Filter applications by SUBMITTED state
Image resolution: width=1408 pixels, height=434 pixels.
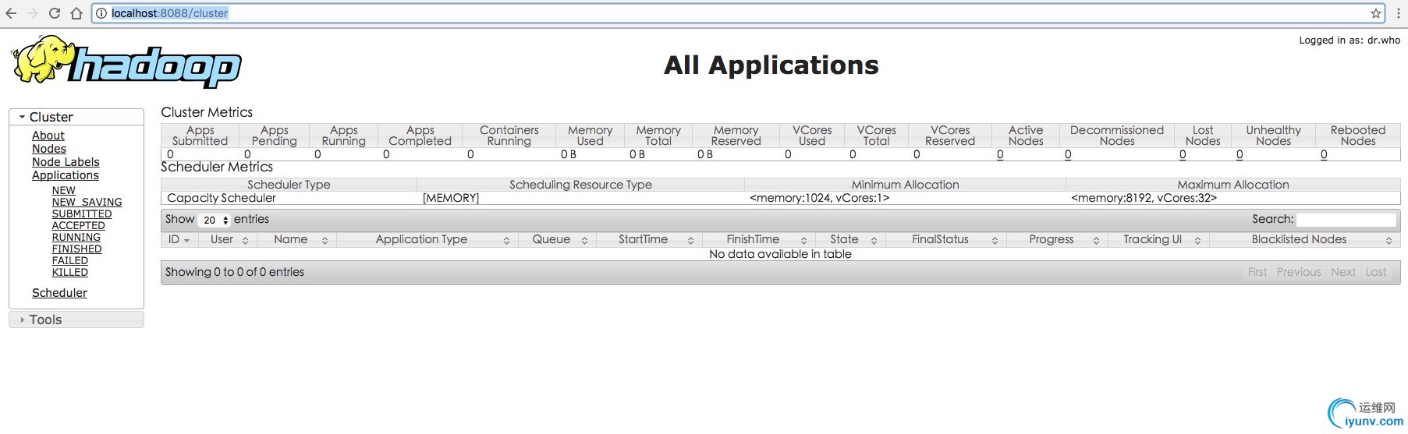click(x=81, y=213)
